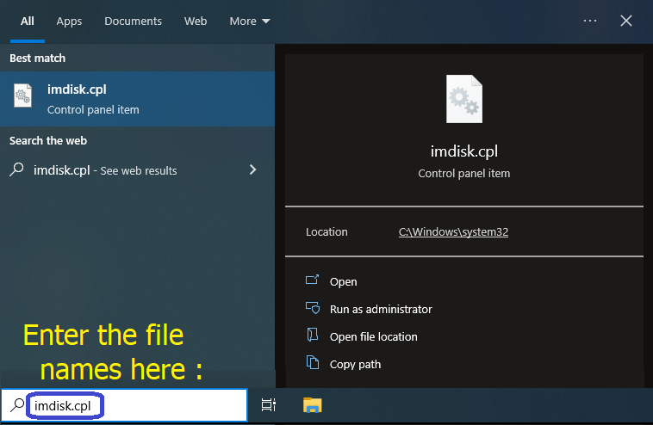Select Open file location
The image size is (653, 425).
coord(373,336)
